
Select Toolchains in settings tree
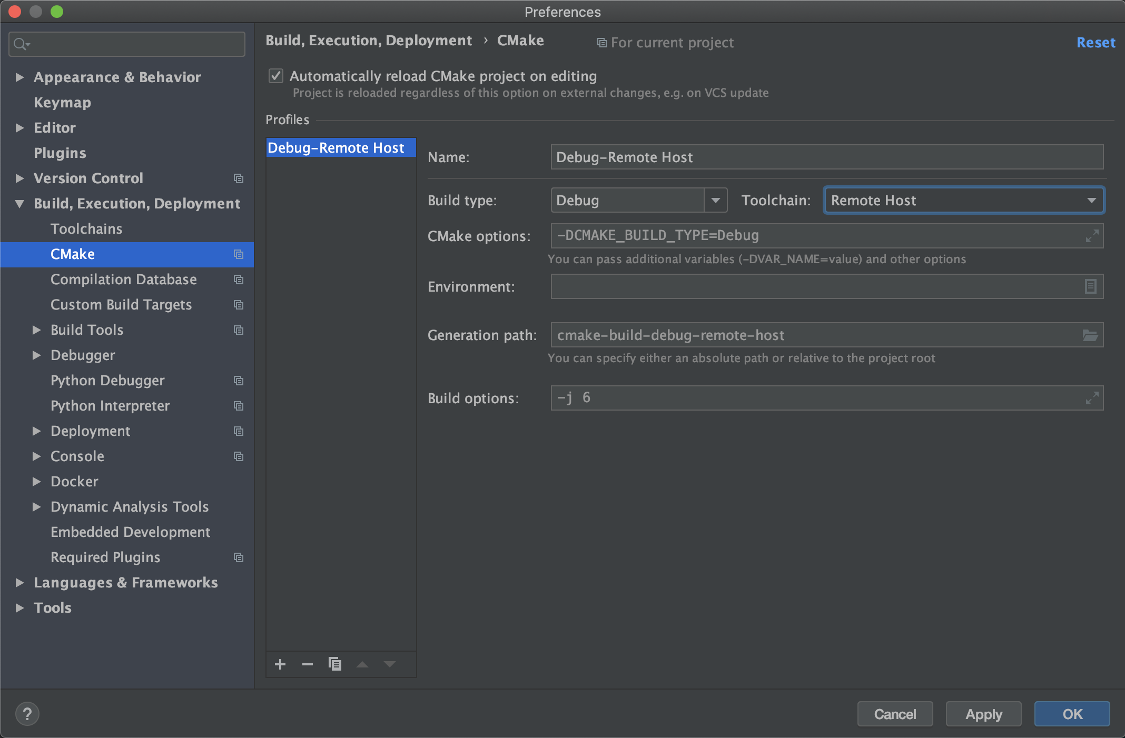(86, 229)
